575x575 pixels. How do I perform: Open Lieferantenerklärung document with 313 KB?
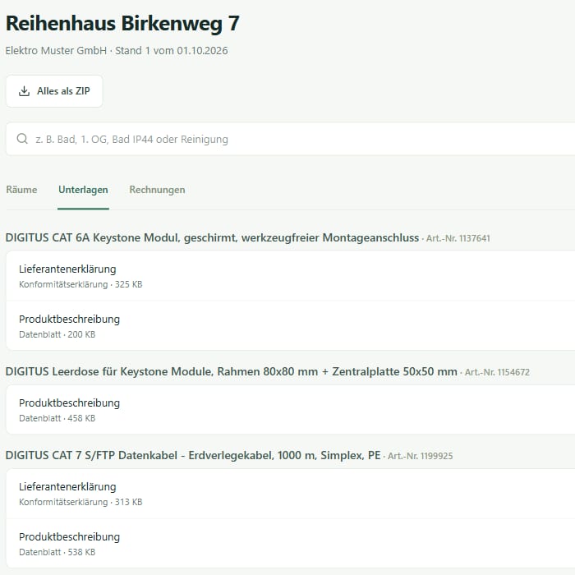coord(291,494)
